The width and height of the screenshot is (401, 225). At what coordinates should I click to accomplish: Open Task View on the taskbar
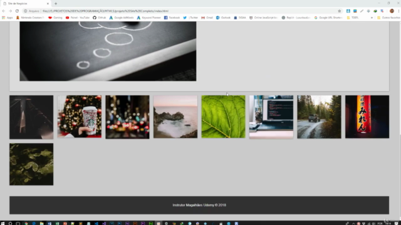(x=18, y=223)
